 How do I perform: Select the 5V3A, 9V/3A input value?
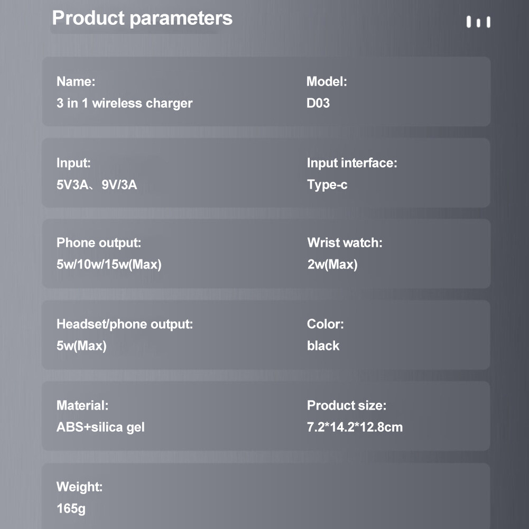(x=97, y=185)
